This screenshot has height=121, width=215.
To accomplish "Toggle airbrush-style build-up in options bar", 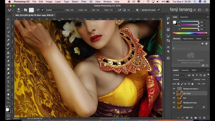I will [120, 10].
